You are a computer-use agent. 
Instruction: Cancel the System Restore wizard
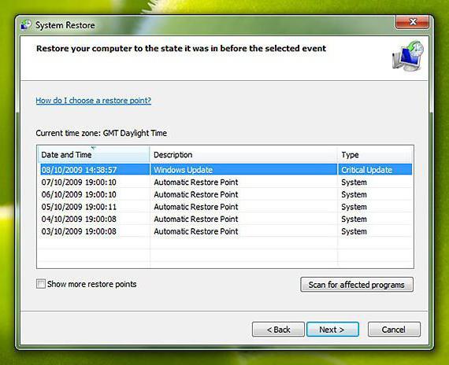pyautogui.click(x=394, y=330)
